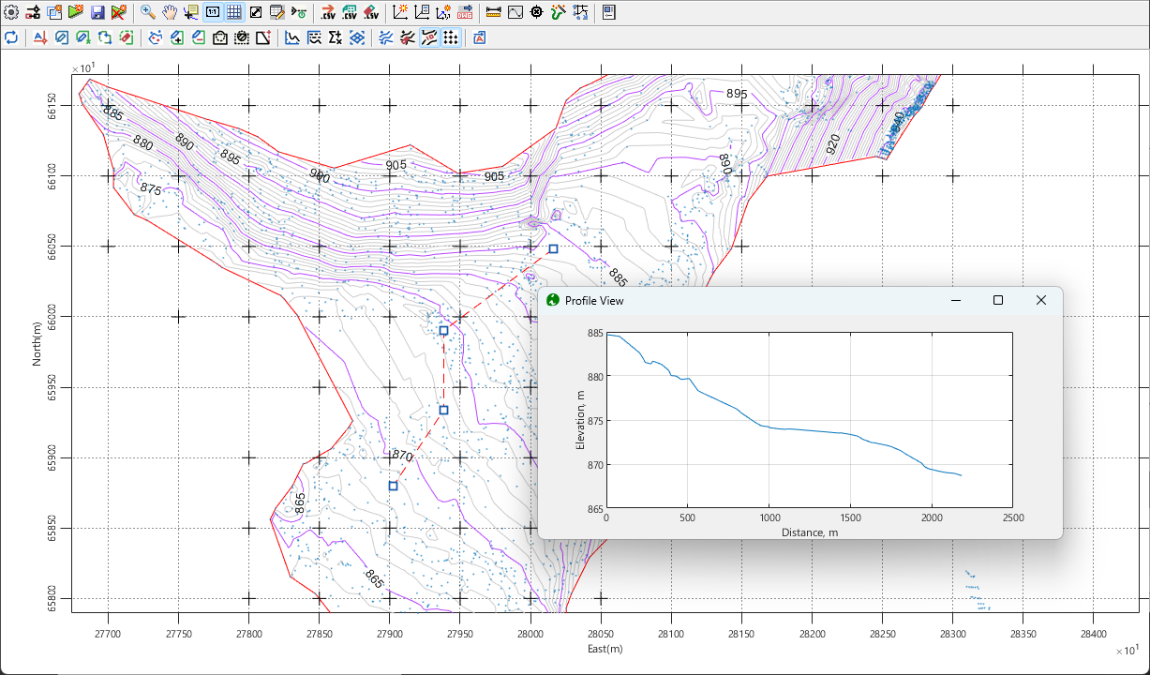Maximize the Profile View window
The width and height of the screenshot is (1150, 675).
[998, 300]
